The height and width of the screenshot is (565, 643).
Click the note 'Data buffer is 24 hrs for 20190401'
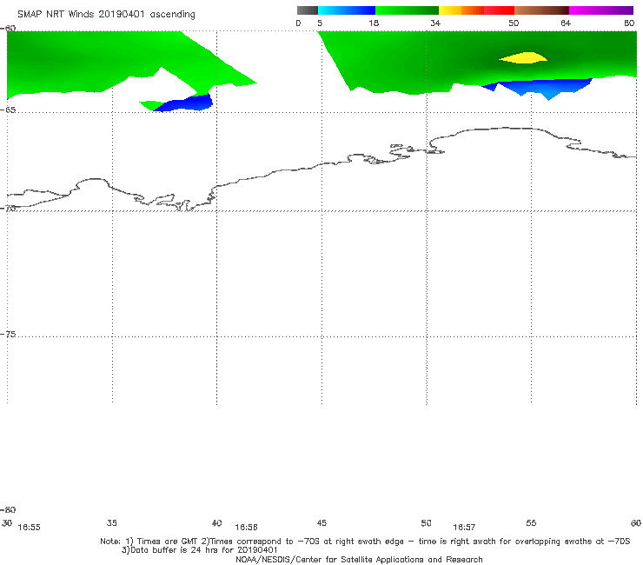[x=204, y=550]
